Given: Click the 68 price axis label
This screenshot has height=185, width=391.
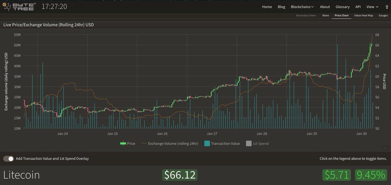Looking at the screenshot, I should (377, 34).
